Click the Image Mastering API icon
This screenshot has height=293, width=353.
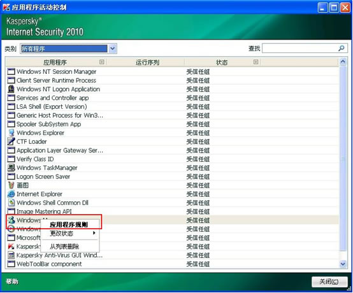tap(11, 211)
